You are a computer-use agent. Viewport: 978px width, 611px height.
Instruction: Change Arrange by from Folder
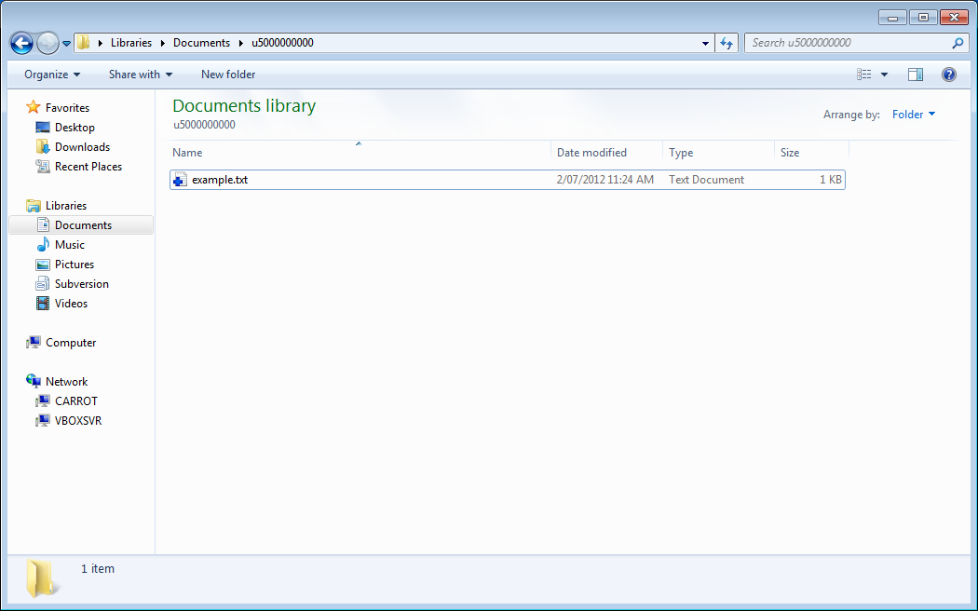point(913,114)
